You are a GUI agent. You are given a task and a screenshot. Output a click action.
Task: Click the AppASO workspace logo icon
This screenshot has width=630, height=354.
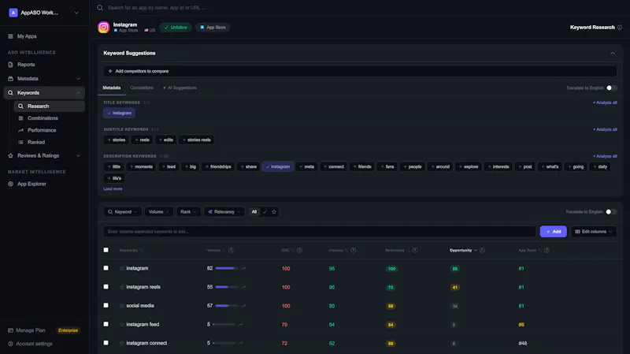(13, 13)
